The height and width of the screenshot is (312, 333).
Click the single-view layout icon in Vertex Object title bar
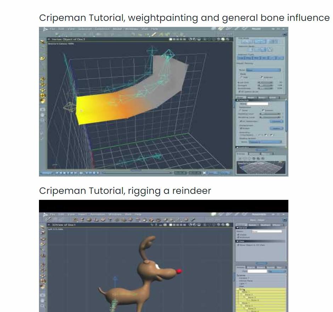click(170, 39)
